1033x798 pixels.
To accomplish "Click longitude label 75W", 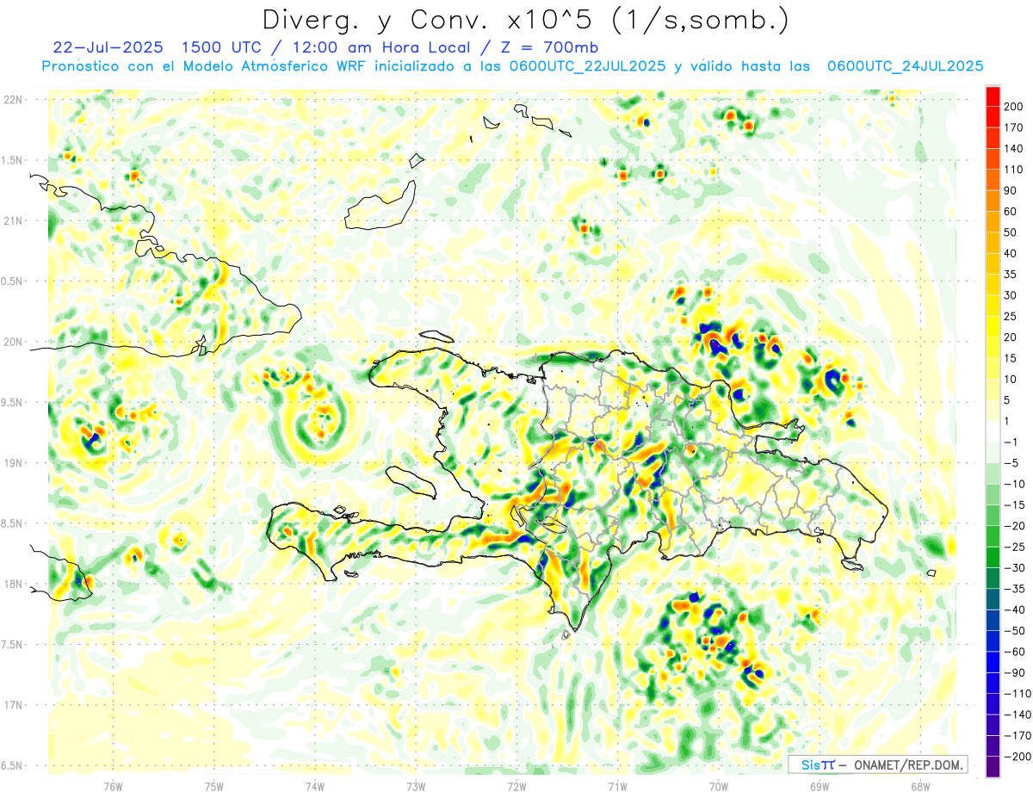I will point(214,787).
